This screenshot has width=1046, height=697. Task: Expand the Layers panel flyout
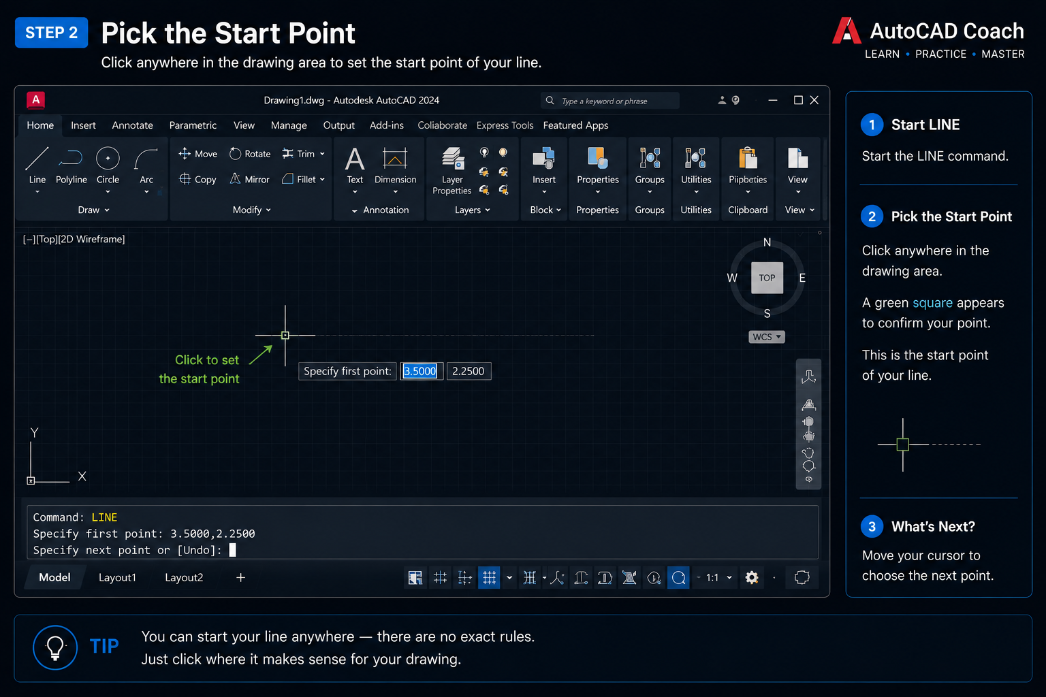473,210
